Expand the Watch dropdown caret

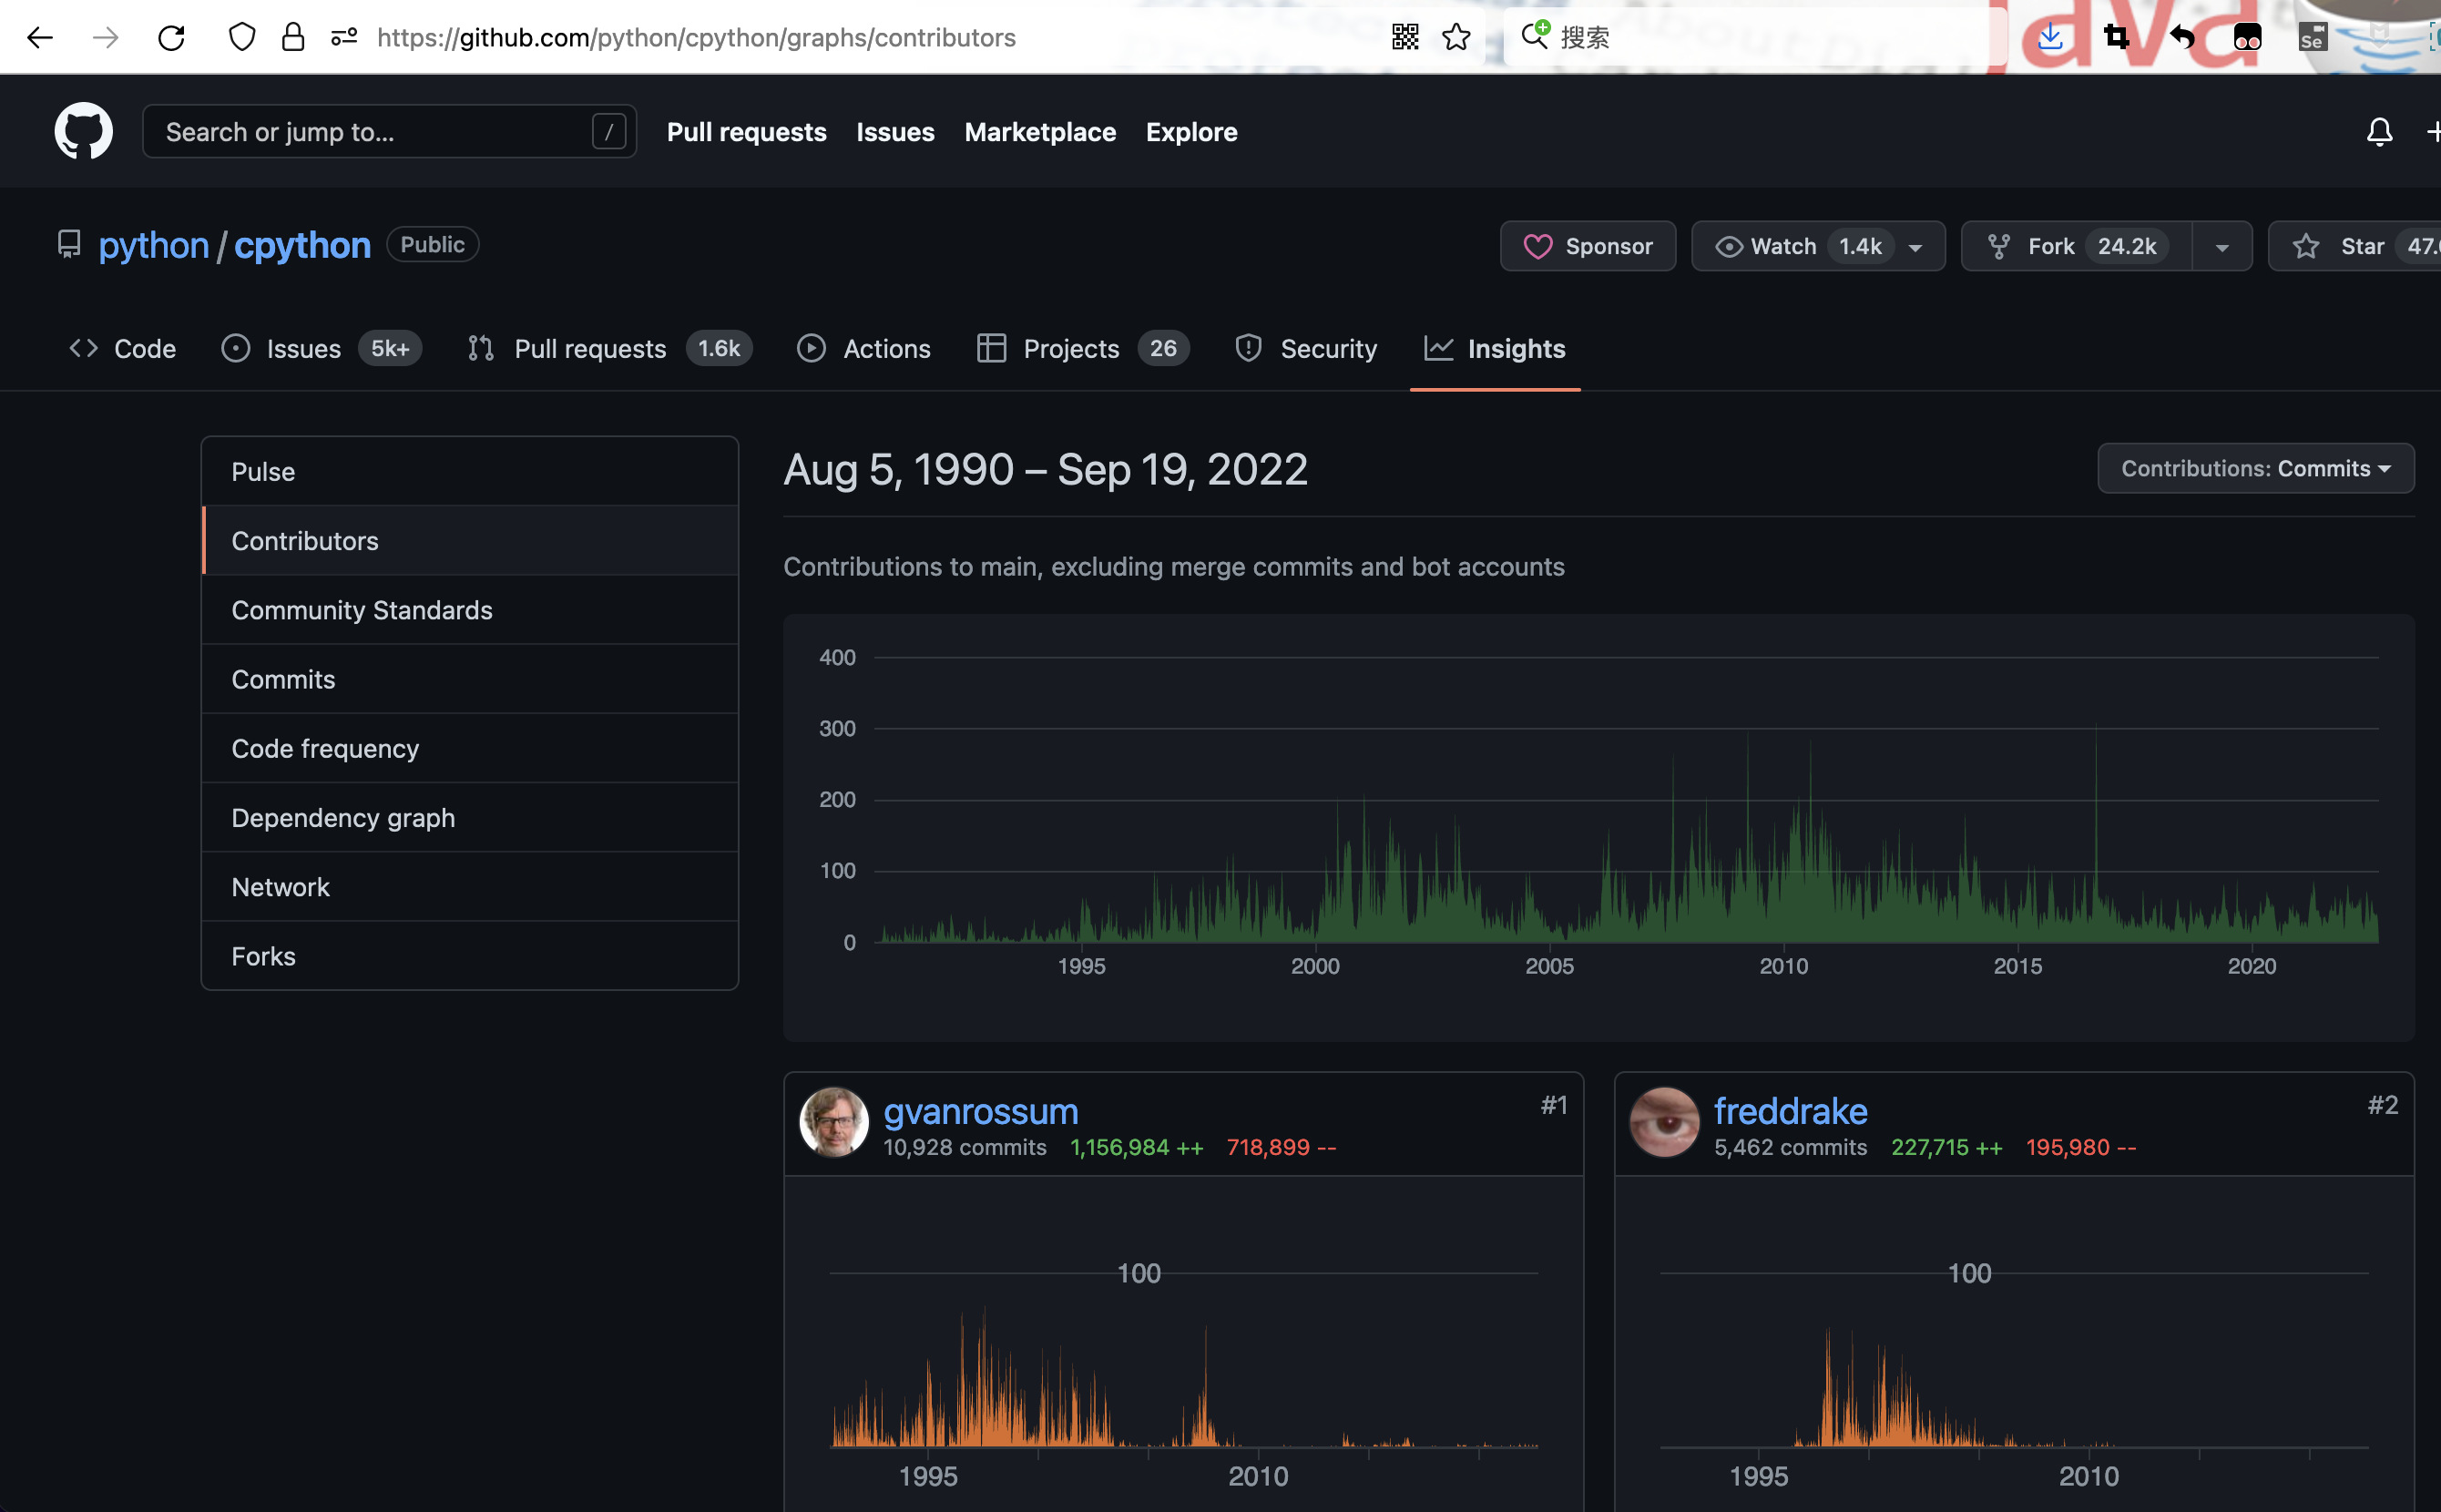tap(1915, 247)
